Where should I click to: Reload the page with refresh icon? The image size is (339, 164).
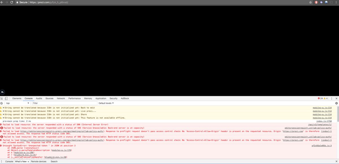point(12,2)
